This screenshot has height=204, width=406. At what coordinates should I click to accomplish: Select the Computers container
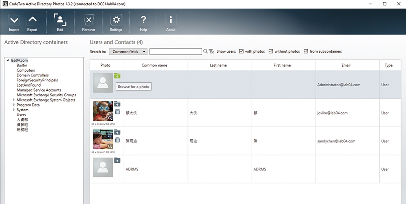[26, 70]
